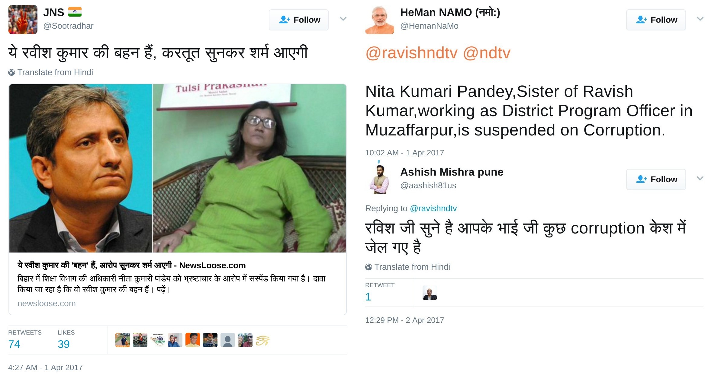
Task: Translate JNS tweet from Hindi
Action: [55, 72]
